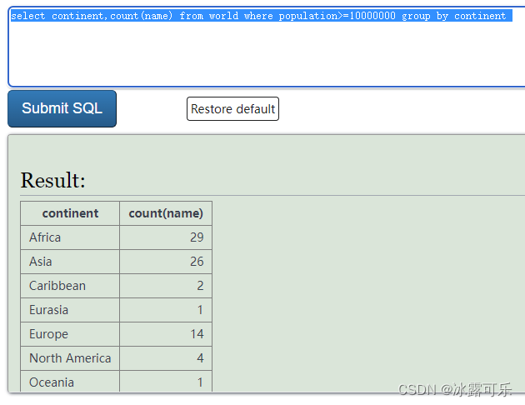Click the Restore default button
This screenshot has height=405, width=525.
point(232,109)
